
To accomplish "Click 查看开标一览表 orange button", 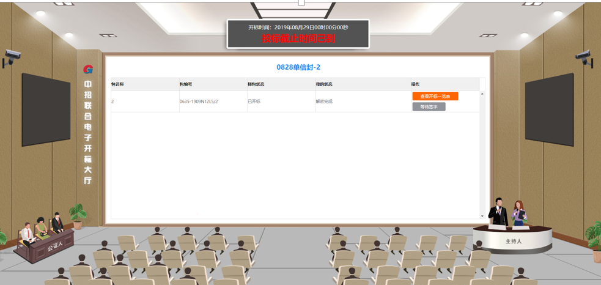I will (435, 97).
